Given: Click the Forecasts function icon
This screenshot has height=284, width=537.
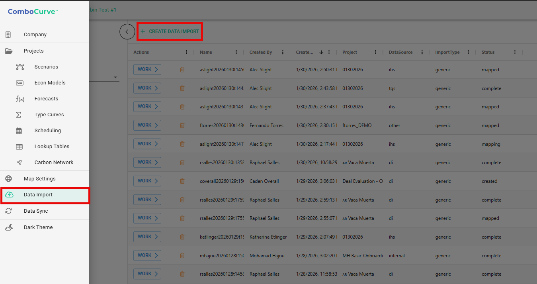Looking at the screenshot, I should pos(20,99).
